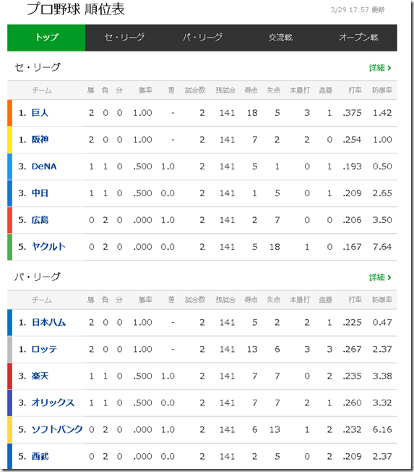Open the 巨人 team link
This screenshot has height=472, width=414.
[40, 113]
